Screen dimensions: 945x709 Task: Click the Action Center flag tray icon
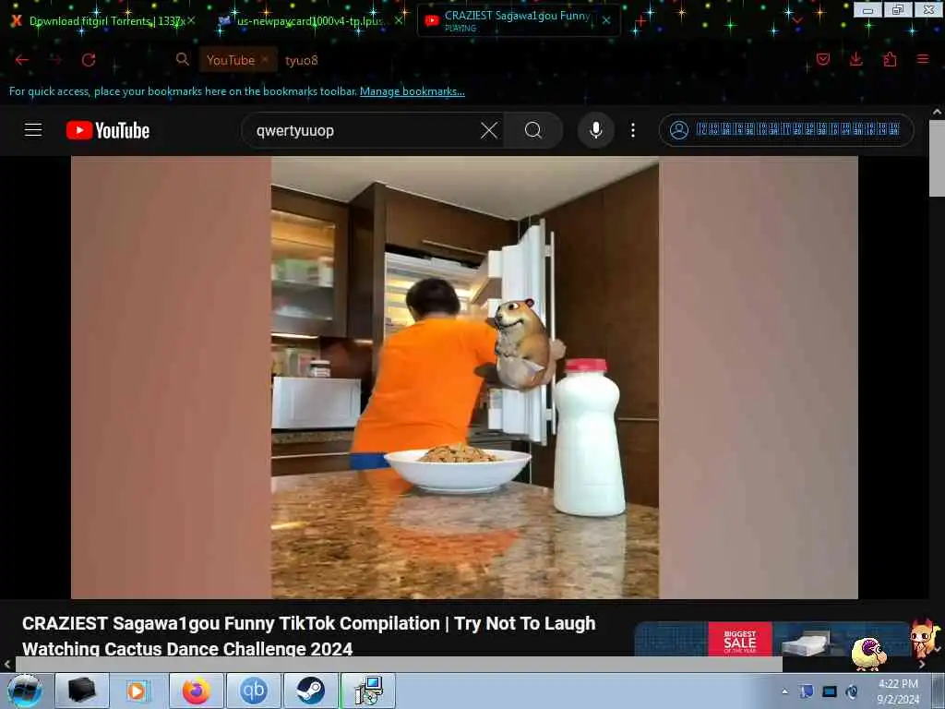point(807,691)
